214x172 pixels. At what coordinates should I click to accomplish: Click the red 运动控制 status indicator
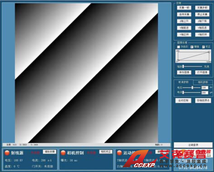coord(119,152)
